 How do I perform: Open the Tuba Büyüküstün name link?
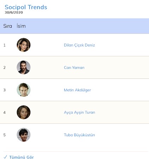[x=79, y=135]
